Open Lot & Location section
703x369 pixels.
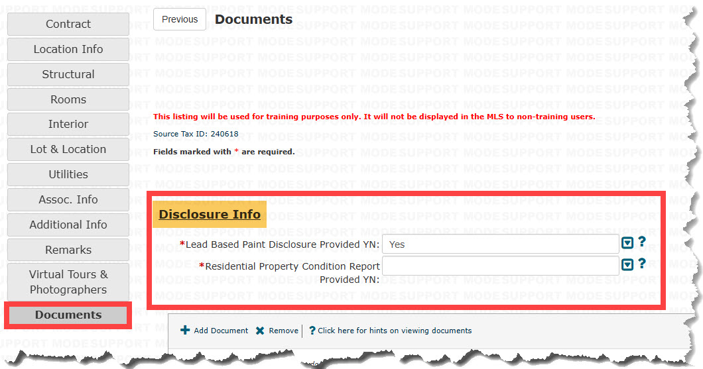[68, 149]
